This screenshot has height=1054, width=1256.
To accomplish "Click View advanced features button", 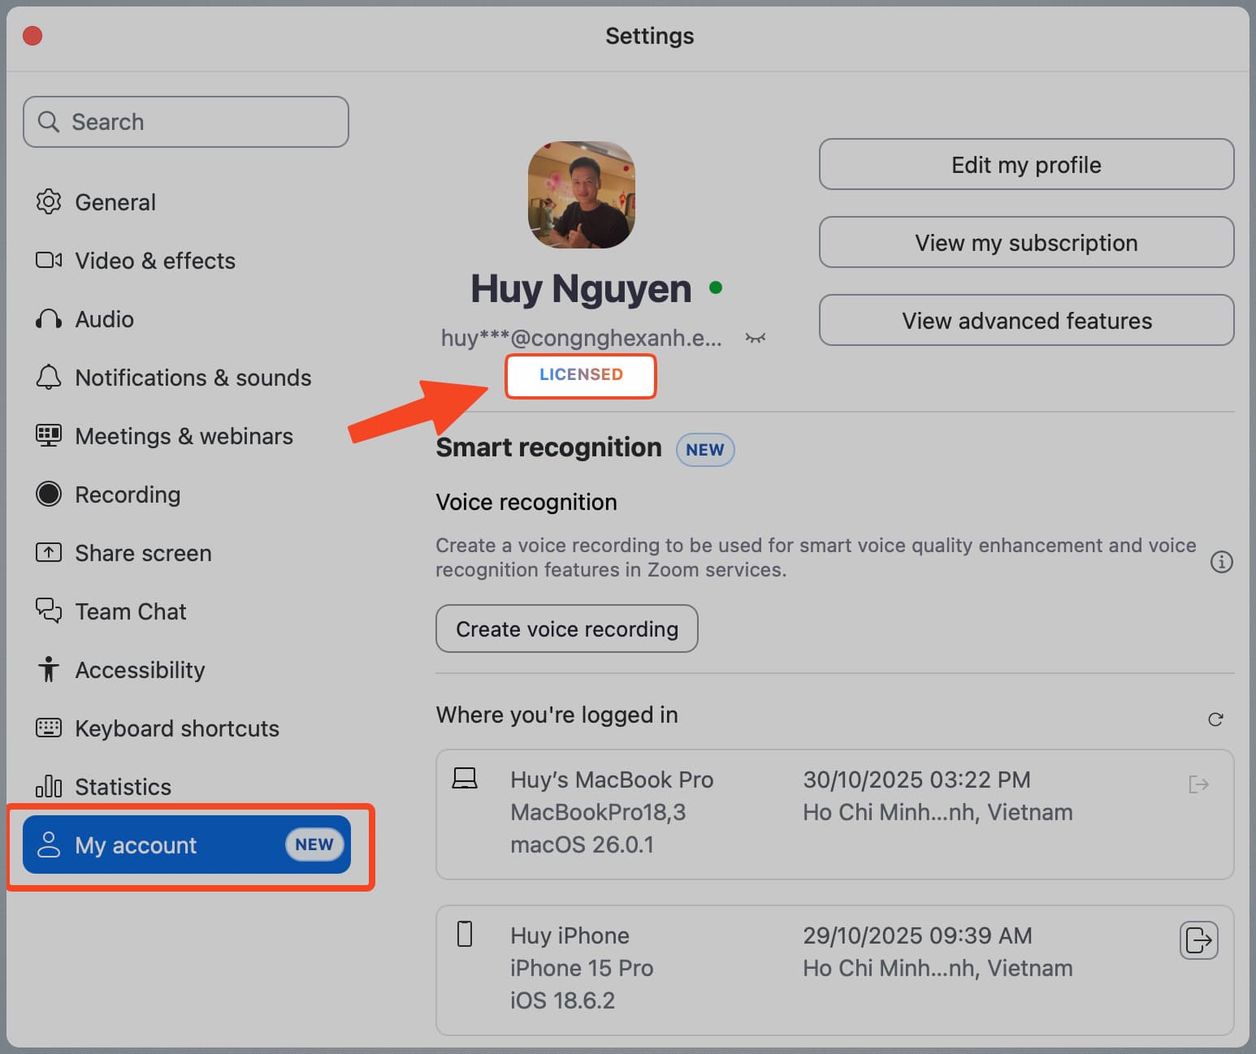I will coord(1026,320).
